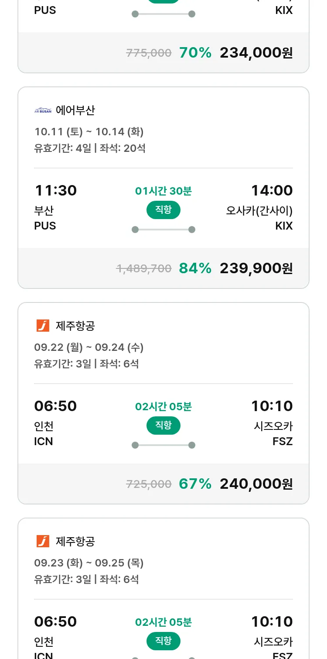Tap the 11:30 departure time from 부산

(x=55, y=191)
